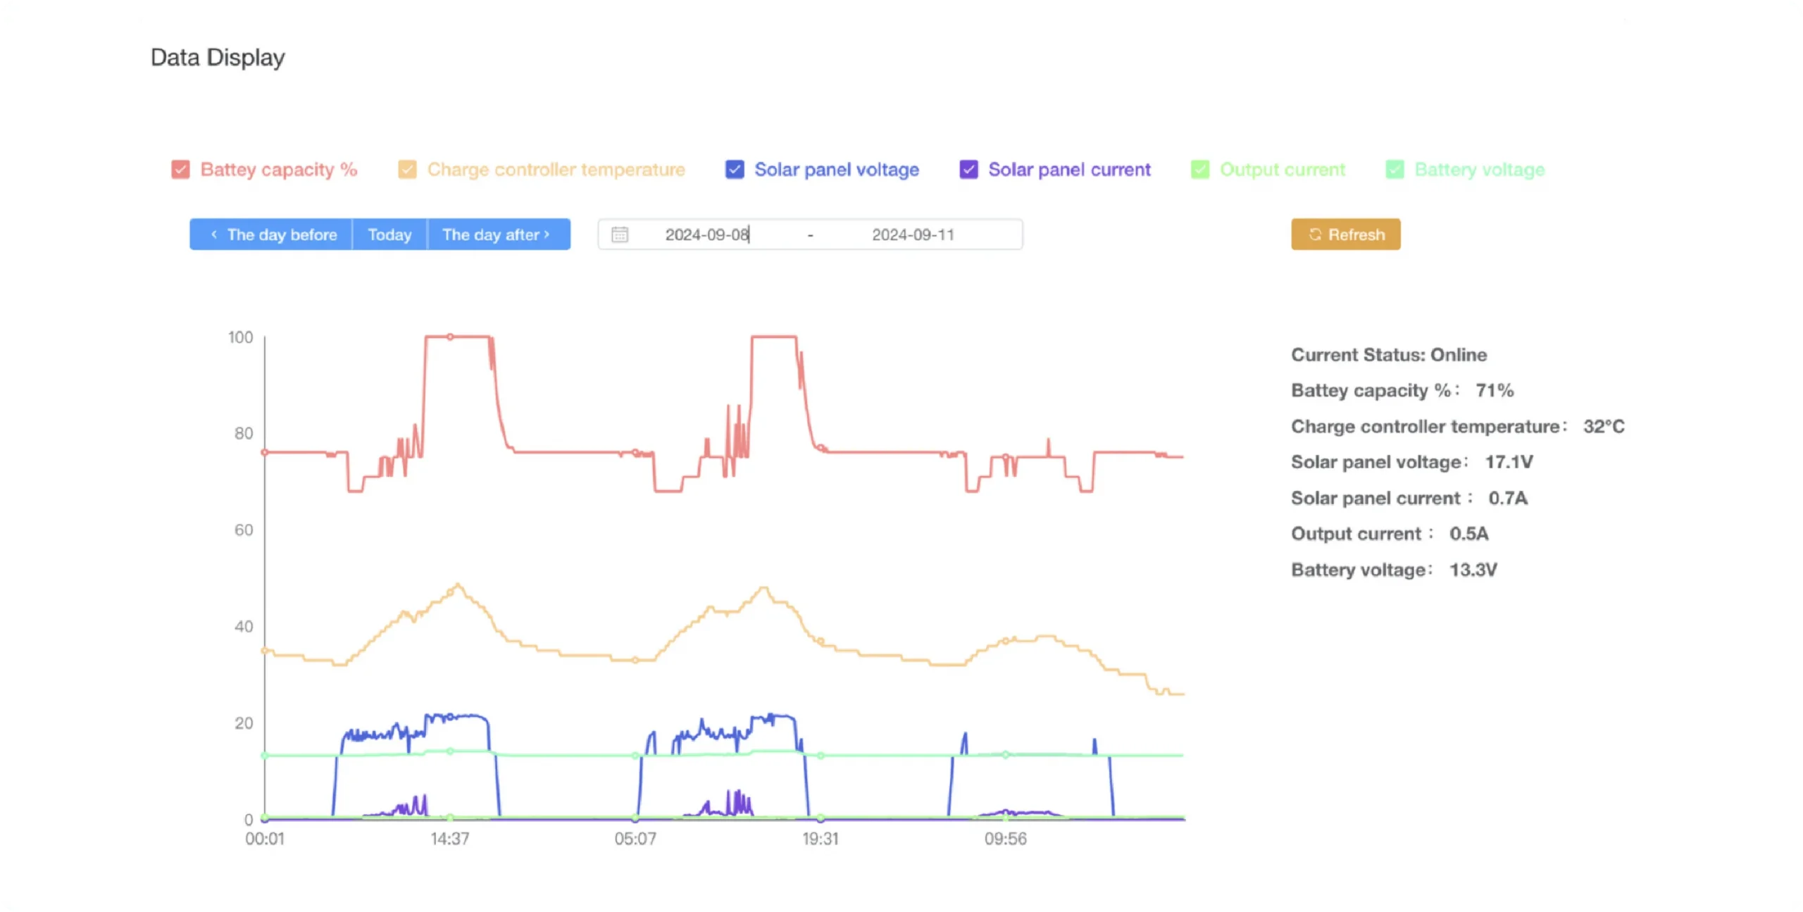Click the 14:37 label on time axis
This screenshot has width=1803, height=912.
(450, 839)
